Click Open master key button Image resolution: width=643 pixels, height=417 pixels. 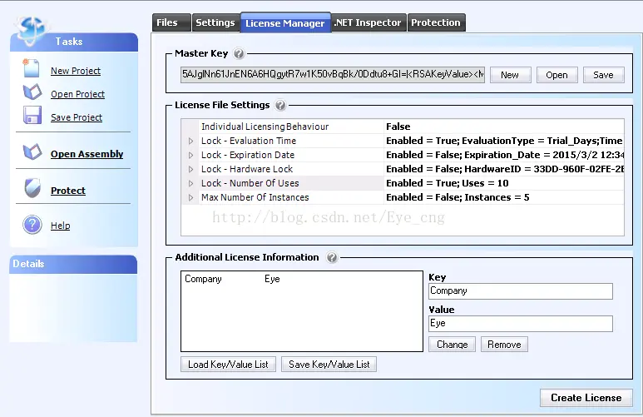pos(556,75)
